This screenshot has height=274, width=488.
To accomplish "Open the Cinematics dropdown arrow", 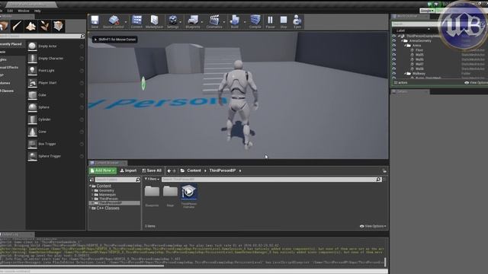I will [224, 22].
